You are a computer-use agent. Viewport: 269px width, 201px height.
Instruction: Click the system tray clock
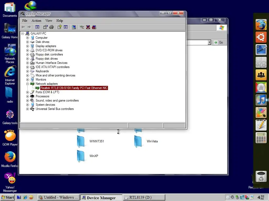pos(261,197)
